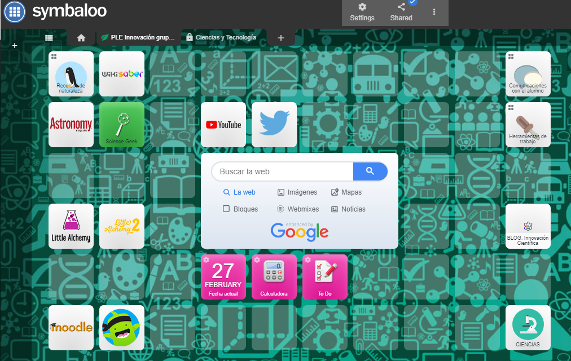Select the La web search option

[x=239, y=192]
